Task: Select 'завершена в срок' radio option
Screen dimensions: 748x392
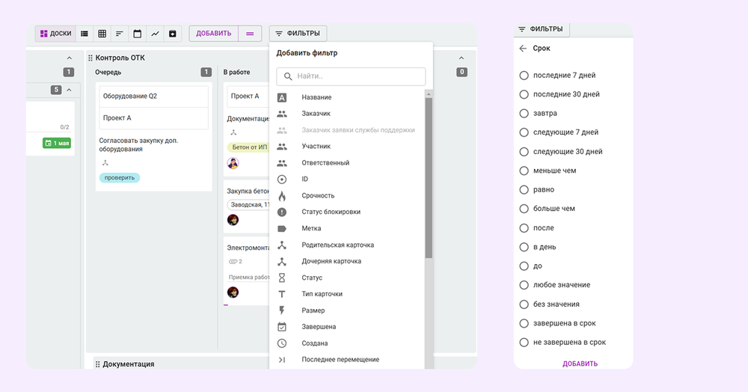Action: click(524, 323)
